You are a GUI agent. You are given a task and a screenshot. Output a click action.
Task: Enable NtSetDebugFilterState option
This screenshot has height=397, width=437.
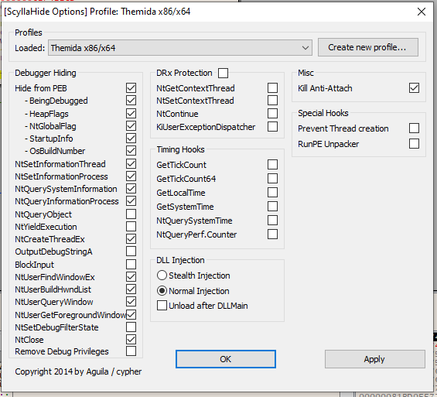[131, 327]
